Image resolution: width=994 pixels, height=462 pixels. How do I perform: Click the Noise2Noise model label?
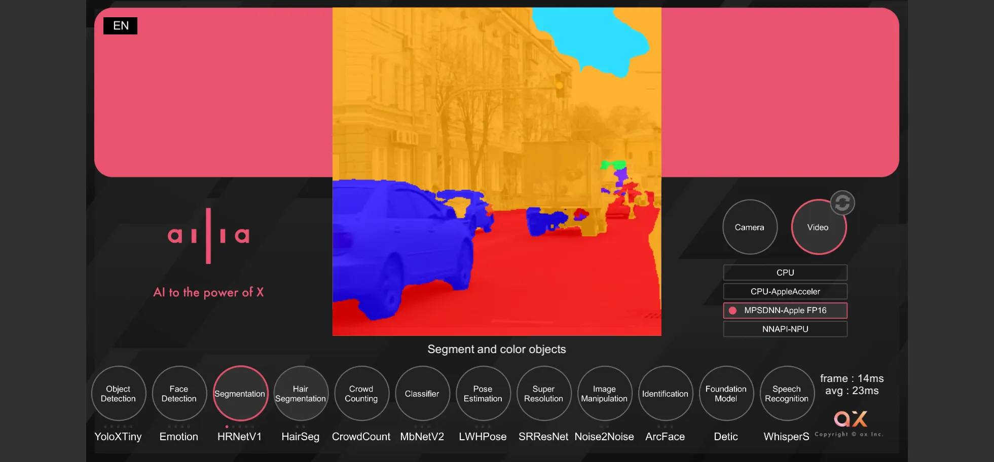[604, 437]
